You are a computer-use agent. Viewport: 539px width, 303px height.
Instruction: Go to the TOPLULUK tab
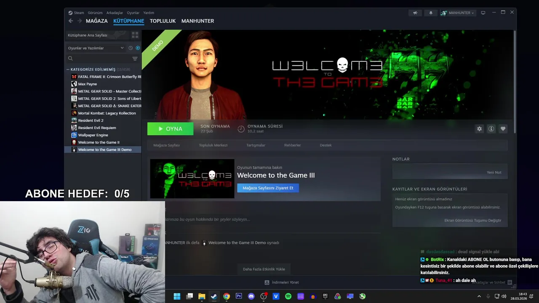163,21
